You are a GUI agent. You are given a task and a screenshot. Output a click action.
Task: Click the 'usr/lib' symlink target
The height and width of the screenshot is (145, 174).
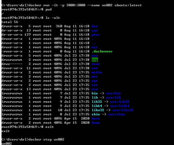pos(113,98)
